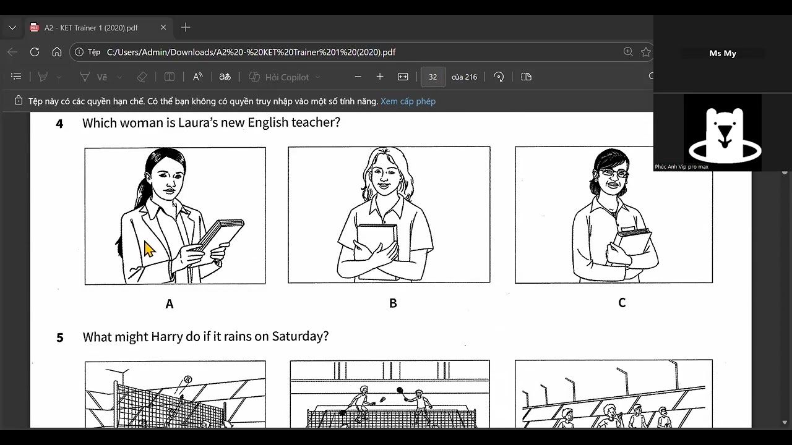Viewport: 792px width, 445px height.
Task: View file info icon beside Tệp
Action: coord(79,53)
